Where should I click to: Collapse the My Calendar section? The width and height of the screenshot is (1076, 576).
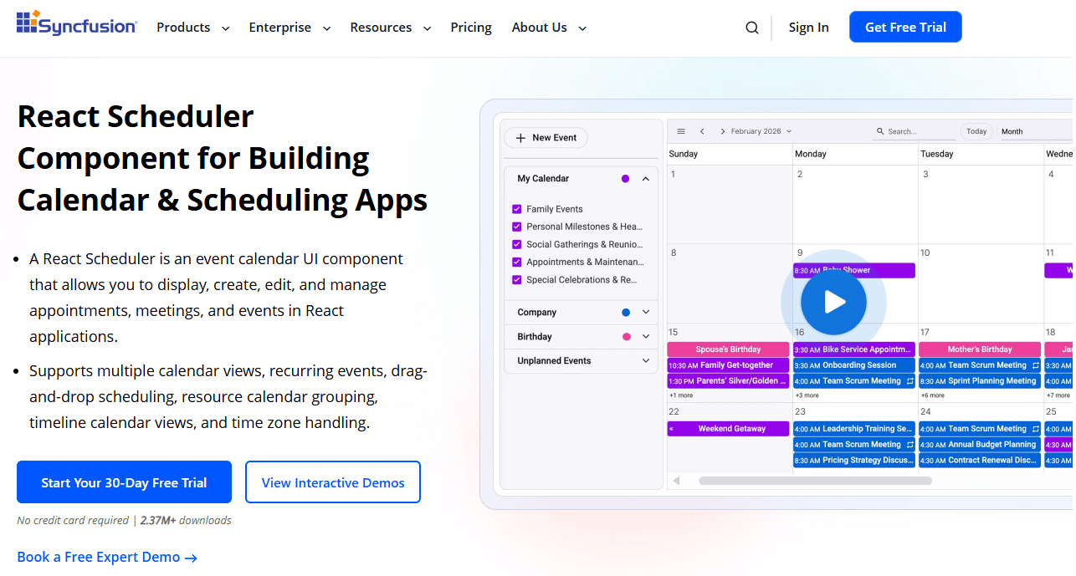[646, 179]
